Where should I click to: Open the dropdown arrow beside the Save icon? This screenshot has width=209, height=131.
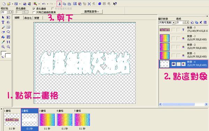coord(20,4)
